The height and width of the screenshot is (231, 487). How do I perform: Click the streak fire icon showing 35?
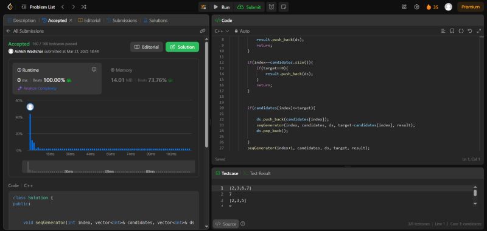pos(432,7)
